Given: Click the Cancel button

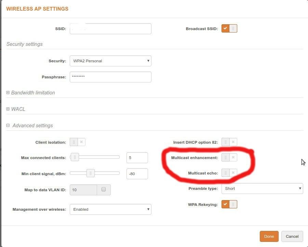Looking at the screenshot, I should coord(292,236).
